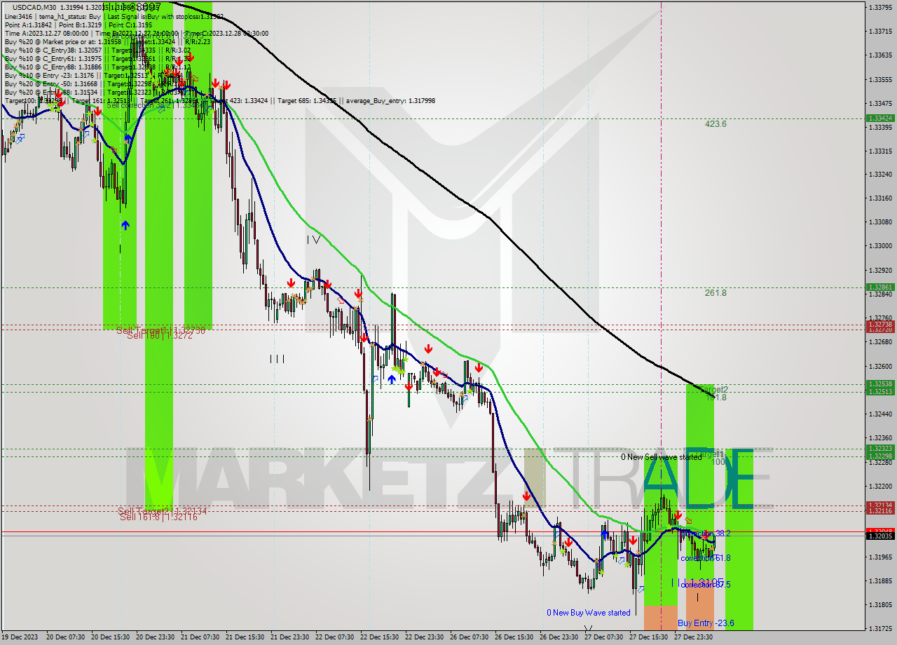Click 'Buy %10 @ C_Entry38: 1.32057' line
Viewport: 897px width, 645px height.
pos(53,50)
